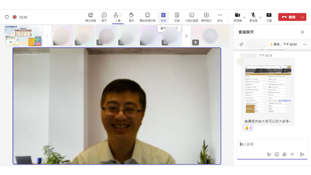Open meeting notes (記錄)
Viewport: 311px width, 175px height.
177,17
